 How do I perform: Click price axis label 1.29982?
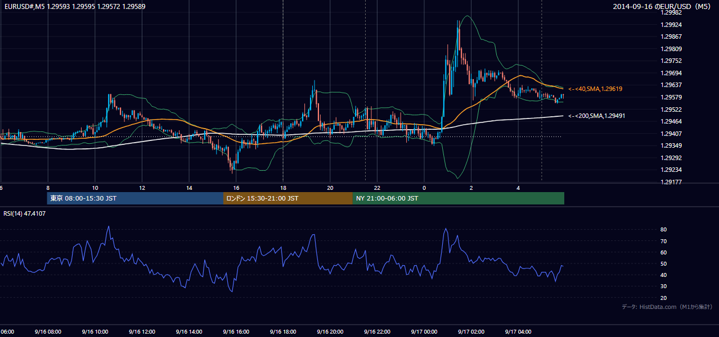point(670,12)
